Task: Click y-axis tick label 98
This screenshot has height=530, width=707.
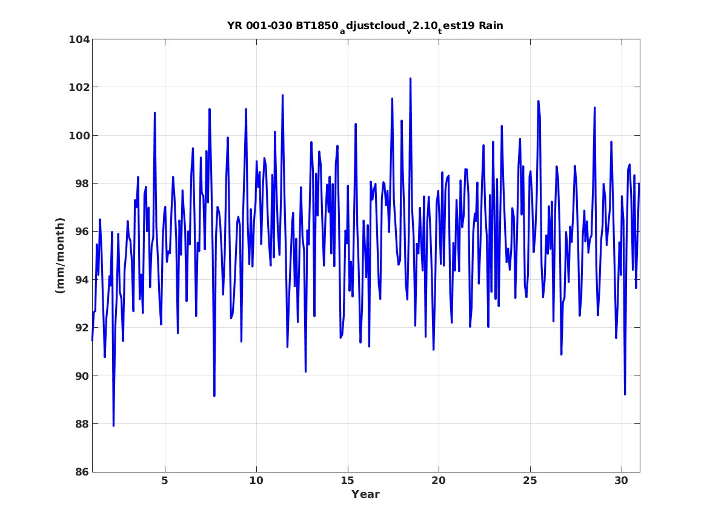Action: click(82, 184)
